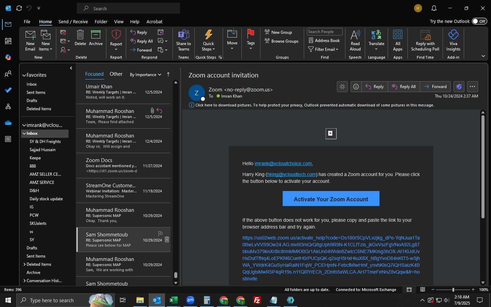Click Reply All in the message header
This screenshot has width=491, height=307.
[404, 87]
